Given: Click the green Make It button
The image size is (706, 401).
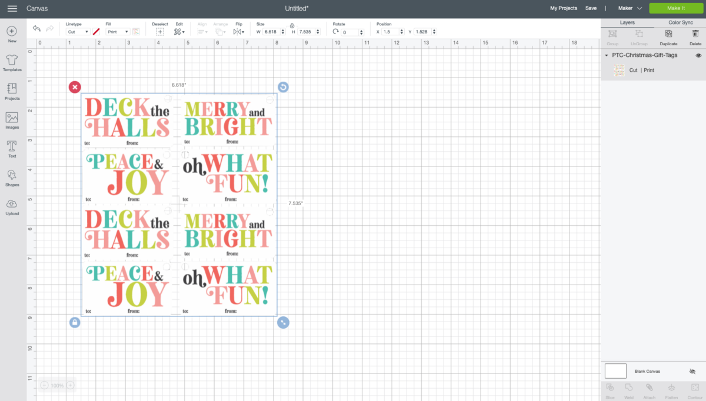Looking at the screenshot, I should tap(676, 8).
